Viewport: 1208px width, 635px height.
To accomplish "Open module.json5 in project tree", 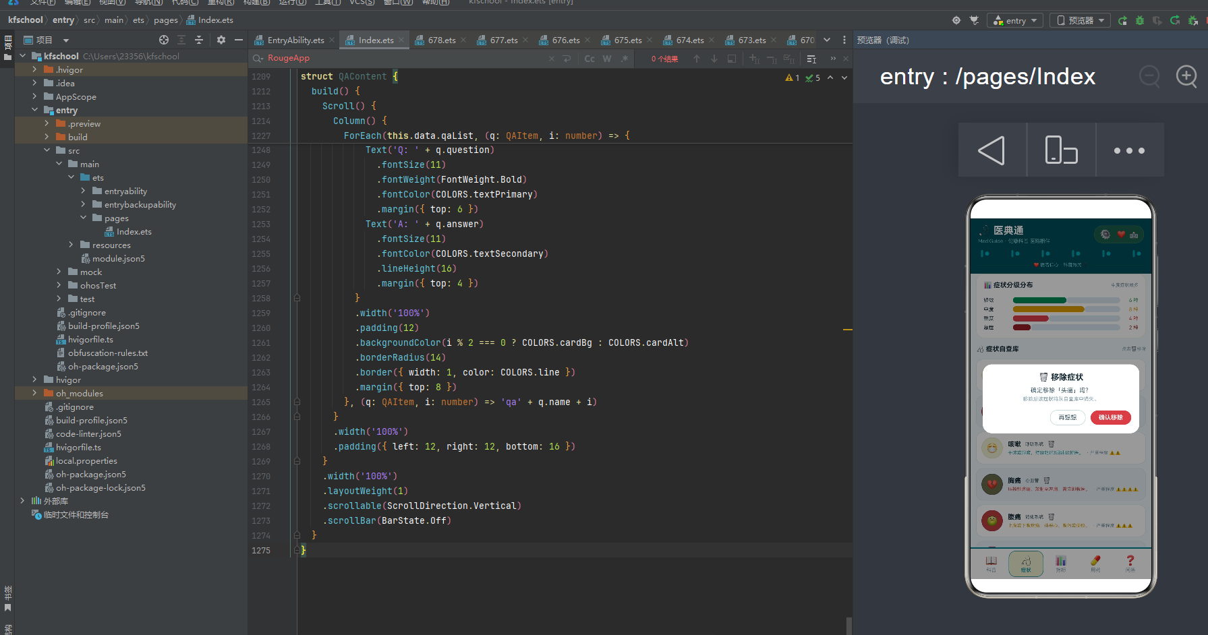I will pyautogui.click(x=118, y=258).
